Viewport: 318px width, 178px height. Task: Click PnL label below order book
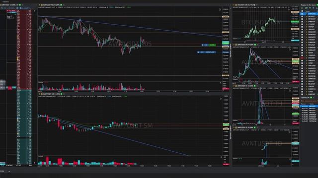click(31, 165)
